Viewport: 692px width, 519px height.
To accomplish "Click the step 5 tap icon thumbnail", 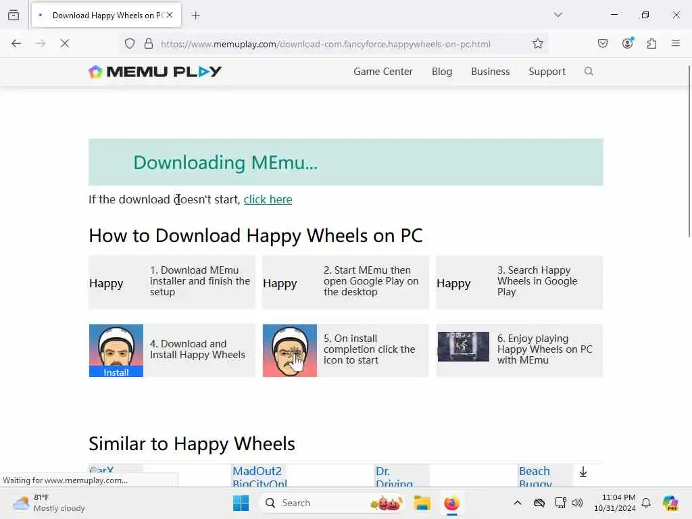I will click(289, 351).
